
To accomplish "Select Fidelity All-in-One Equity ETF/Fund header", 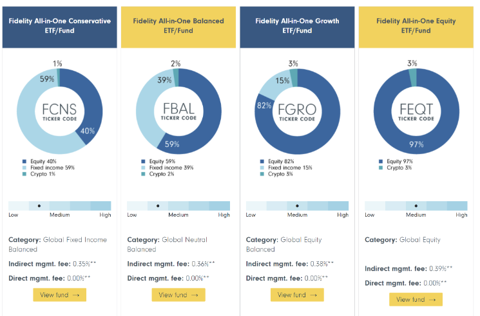I will pyautogui.click(x=416, y=27).
